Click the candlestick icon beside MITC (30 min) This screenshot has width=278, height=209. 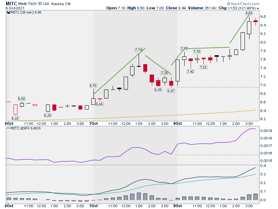pos(8,12)
